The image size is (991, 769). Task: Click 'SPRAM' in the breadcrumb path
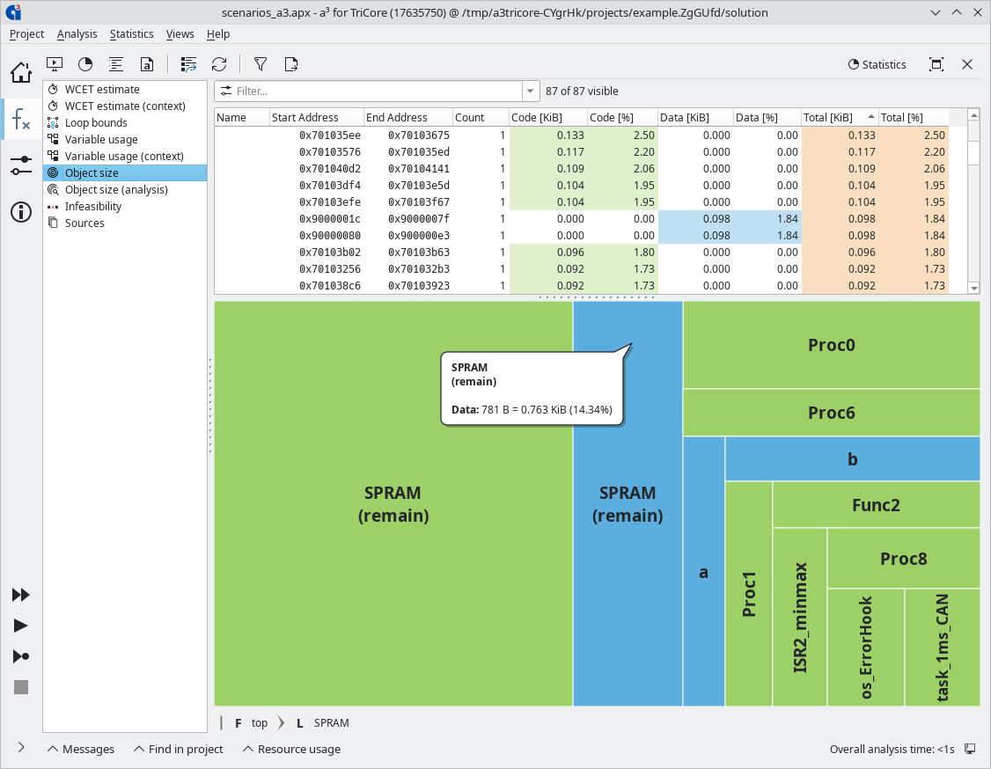(x=331, y=723)
